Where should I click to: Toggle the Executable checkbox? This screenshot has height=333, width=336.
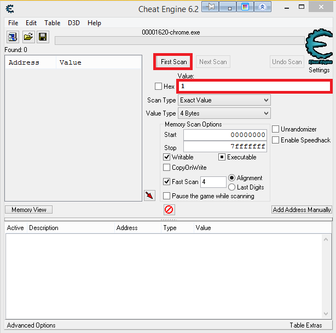pos(222,157)
